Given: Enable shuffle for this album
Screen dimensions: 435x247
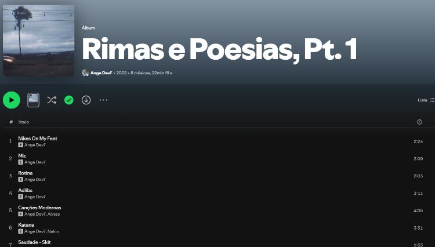Looking at the screenshot, I should (x=52, y=100).
